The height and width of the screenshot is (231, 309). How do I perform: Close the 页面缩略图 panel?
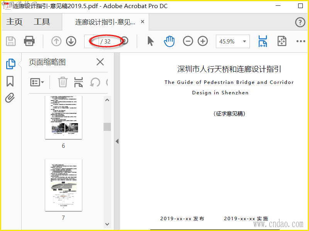[x=100, y=62]
